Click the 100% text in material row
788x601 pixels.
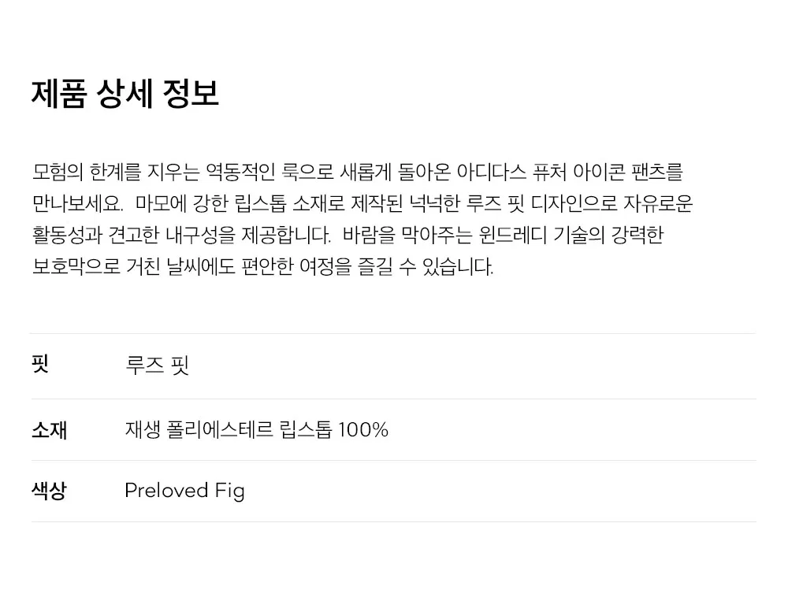(x=362, y=429)
